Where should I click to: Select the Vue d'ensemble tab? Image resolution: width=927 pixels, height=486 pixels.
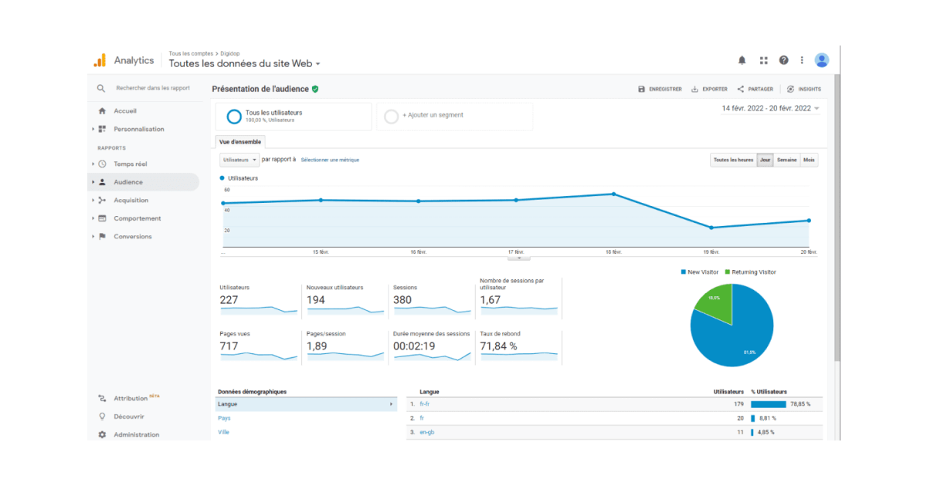[240, 142]
